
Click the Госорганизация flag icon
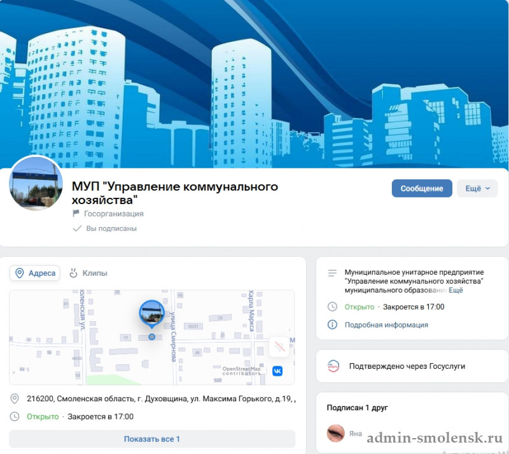click(x=76, y=214)
